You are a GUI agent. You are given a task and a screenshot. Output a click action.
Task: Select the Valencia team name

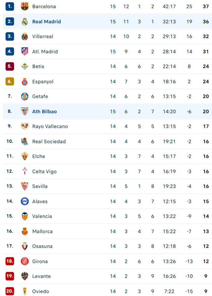pyautogui.click(x=42, y=216)
